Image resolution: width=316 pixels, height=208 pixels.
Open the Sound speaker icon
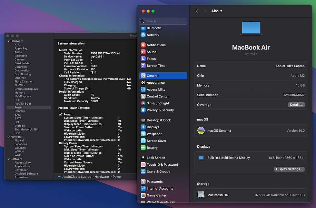pos(143,52)
